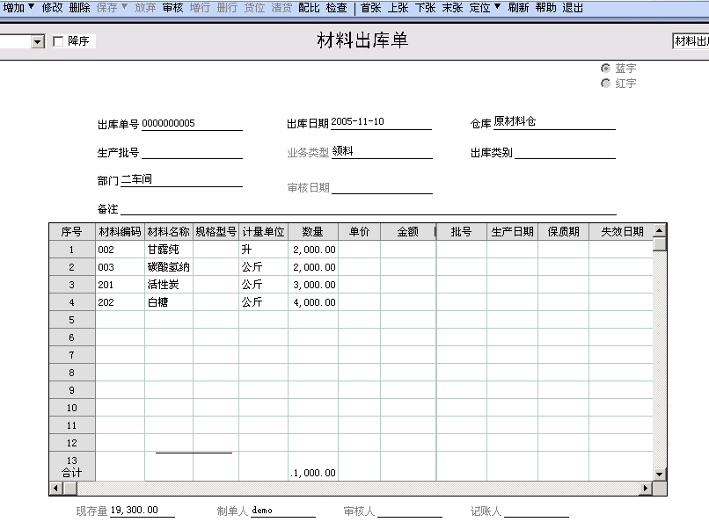
Task: Click 货位 toolbar item
Action: click(x=254, y=8)
